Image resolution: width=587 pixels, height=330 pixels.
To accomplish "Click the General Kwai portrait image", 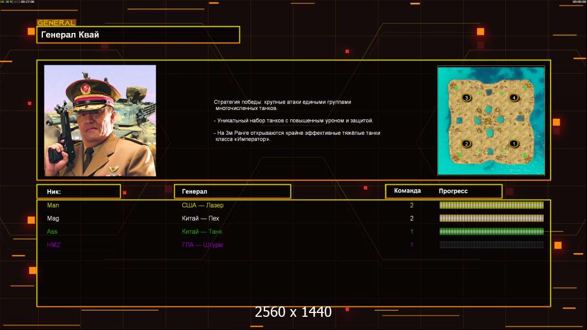I will click(x=100, y=120).
